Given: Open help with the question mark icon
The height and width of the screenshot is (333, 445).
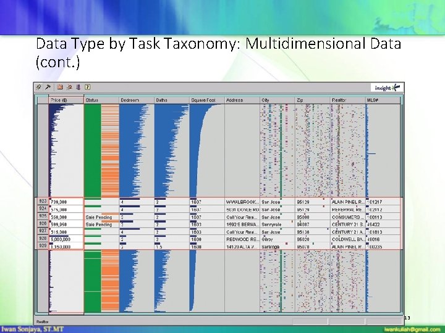Looking at the screenshot, I should pos(88,87).
